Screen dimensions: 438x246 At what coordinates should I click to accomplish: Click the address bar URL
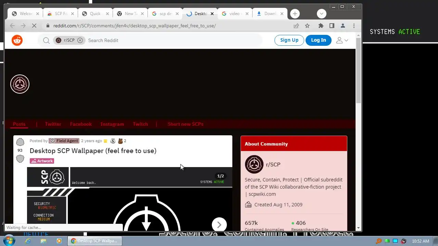coord(134,26)
